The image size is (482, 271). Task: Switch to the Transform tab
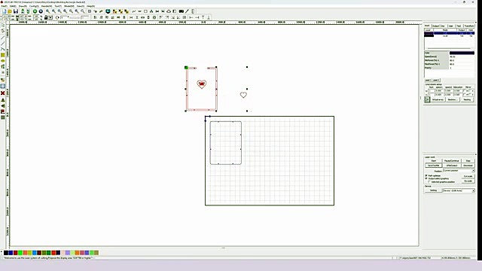pos(469,26)
